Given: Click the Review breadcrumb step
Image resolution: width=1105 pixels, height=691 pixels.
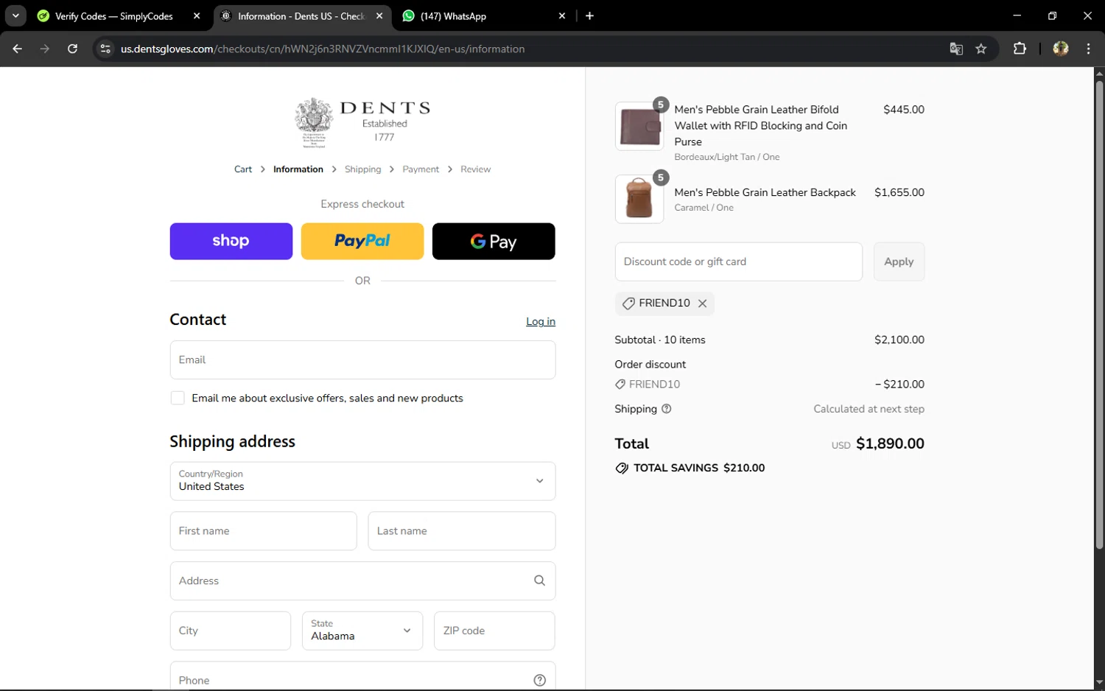Looking at the screenshot, I should pyautogui.click(x=475, y=169).
